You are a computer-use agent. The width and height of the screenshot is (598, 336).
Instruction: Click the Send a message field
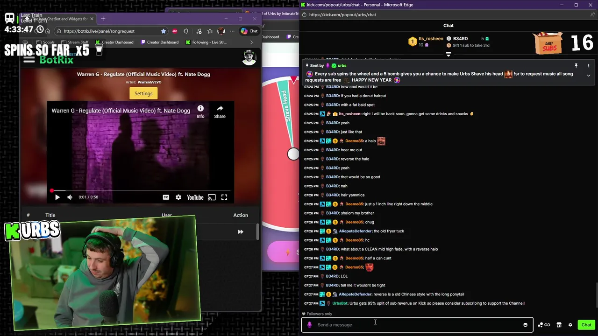pyautogui.click(x=418, y=325)
